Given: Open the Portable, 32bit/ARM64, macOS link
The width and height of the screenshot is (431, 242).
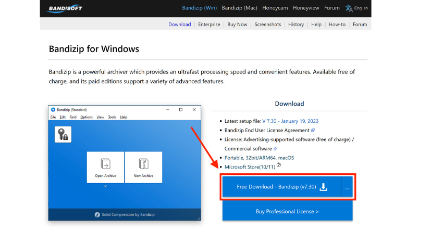Looking at the screenshot, I should 259,158.
